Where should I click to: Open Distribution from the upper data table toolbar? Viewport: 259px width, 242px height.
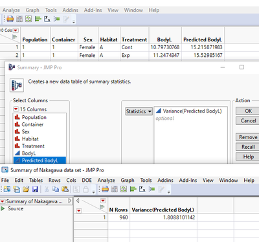(x=38, y=19)
